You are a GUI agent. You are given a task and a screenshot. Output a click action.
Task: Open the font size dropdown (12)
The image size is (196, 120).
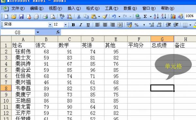click(x=65, y=25)
